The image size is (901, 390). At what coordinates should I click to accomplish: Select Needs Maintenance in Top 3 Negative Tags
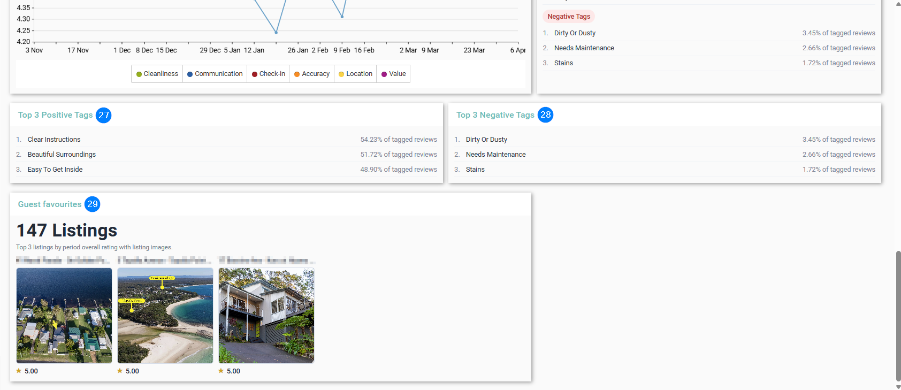[x=665, y=155]
